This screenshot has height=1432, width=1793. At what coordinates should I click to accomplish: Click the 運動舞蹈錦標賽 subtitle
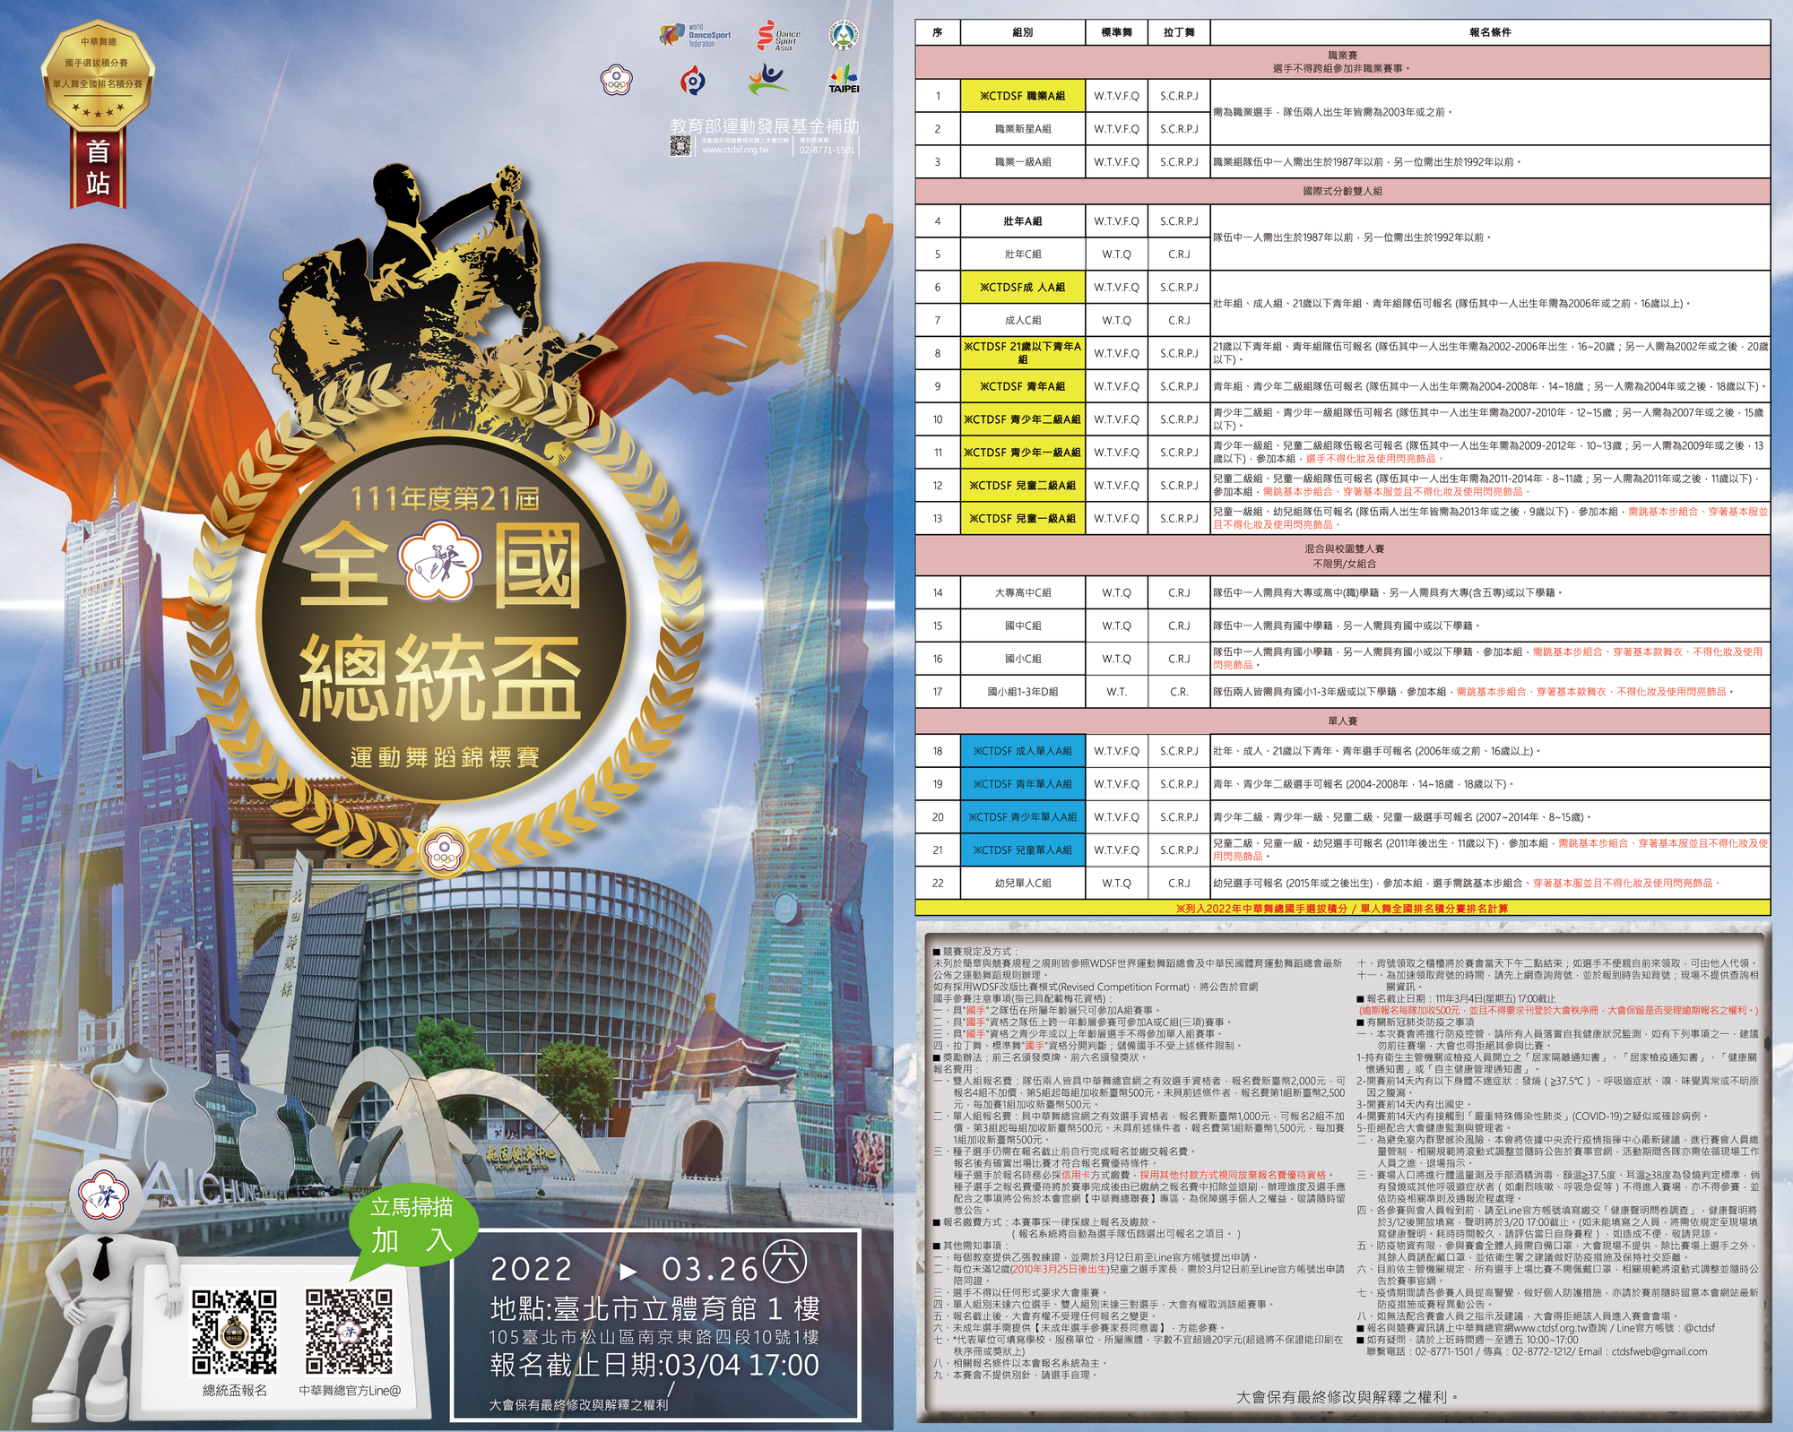(445, 757)
